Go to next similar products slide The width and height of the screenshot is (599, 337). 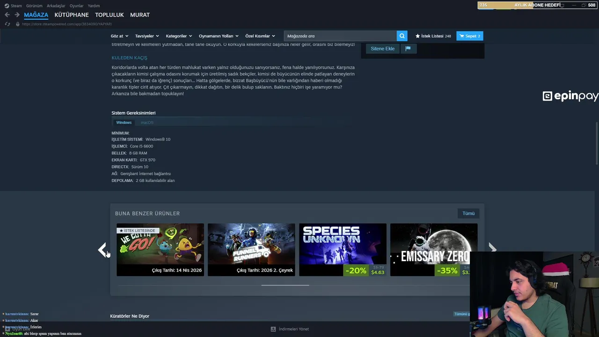[492, 248]
